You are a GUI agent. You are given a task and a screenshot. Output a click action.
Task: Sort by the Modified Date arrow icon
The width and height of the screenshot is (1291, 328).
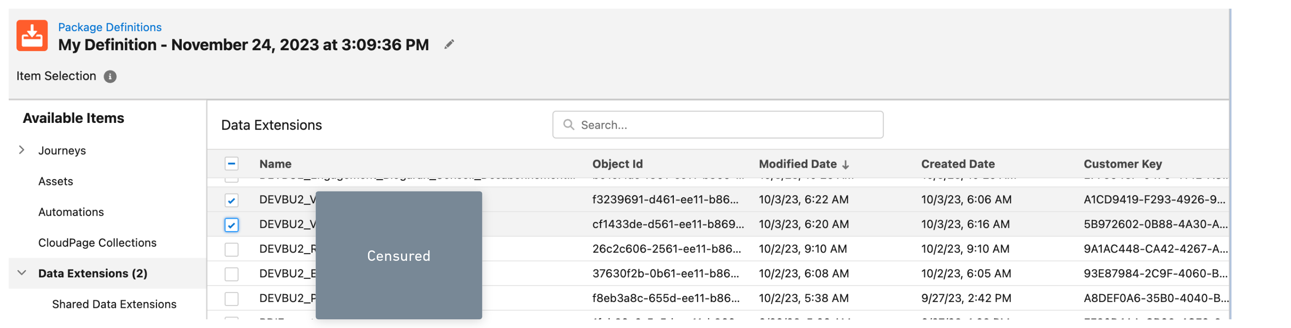846,164
